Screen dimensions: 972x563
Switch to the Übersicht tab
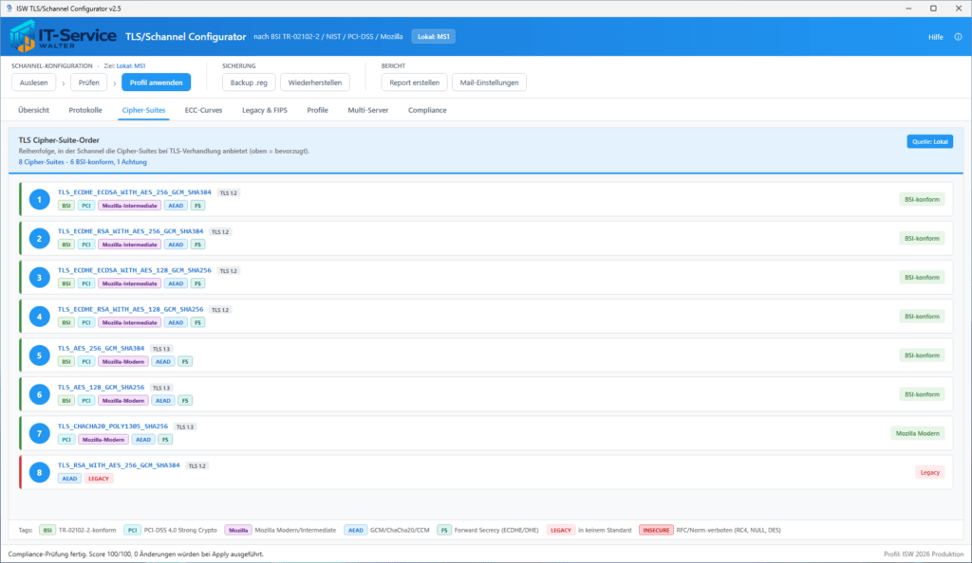point(33,110)
